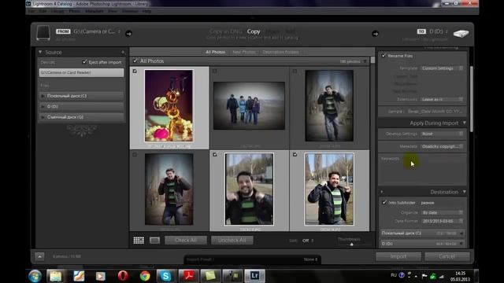Click the FROM G:\ Camera source selector
504x283 pixels.
click(x=97, y=31)
